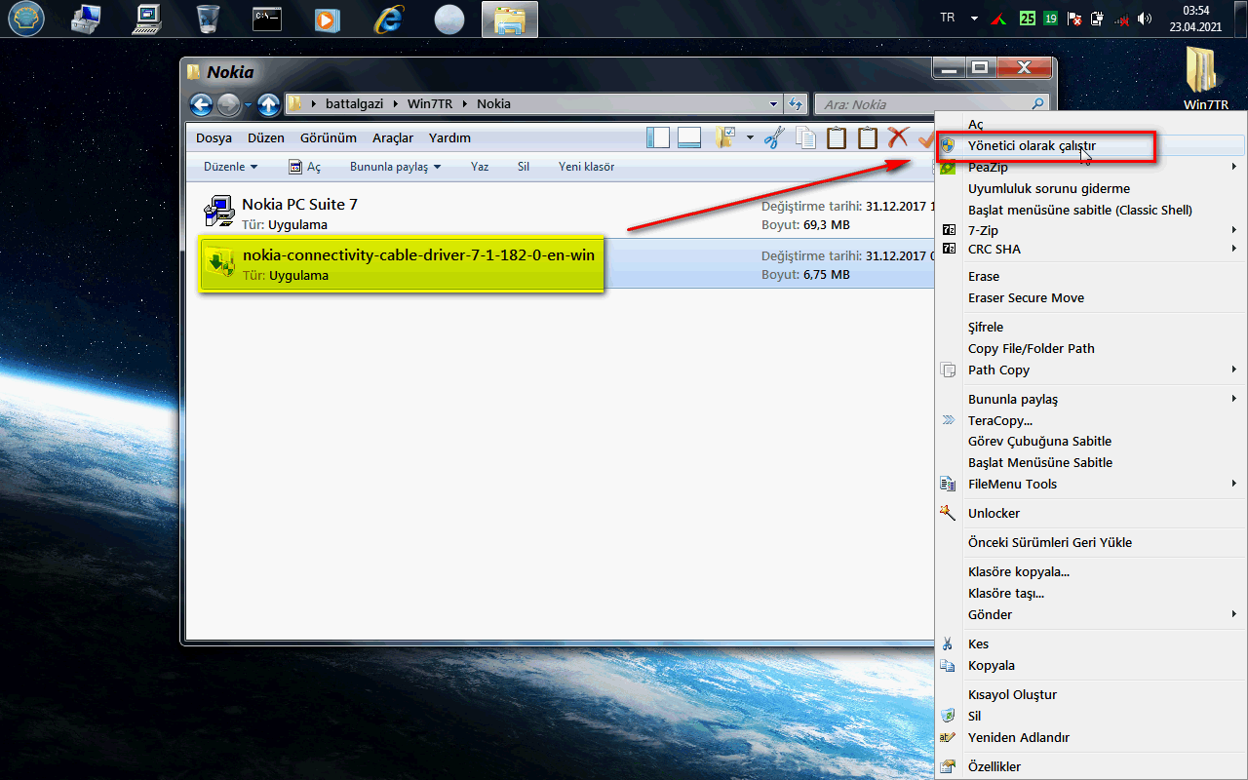The width and height of the screenshot is (1248, 780).
Task: Open Özellikler from the context menu
Action: 1090,766
